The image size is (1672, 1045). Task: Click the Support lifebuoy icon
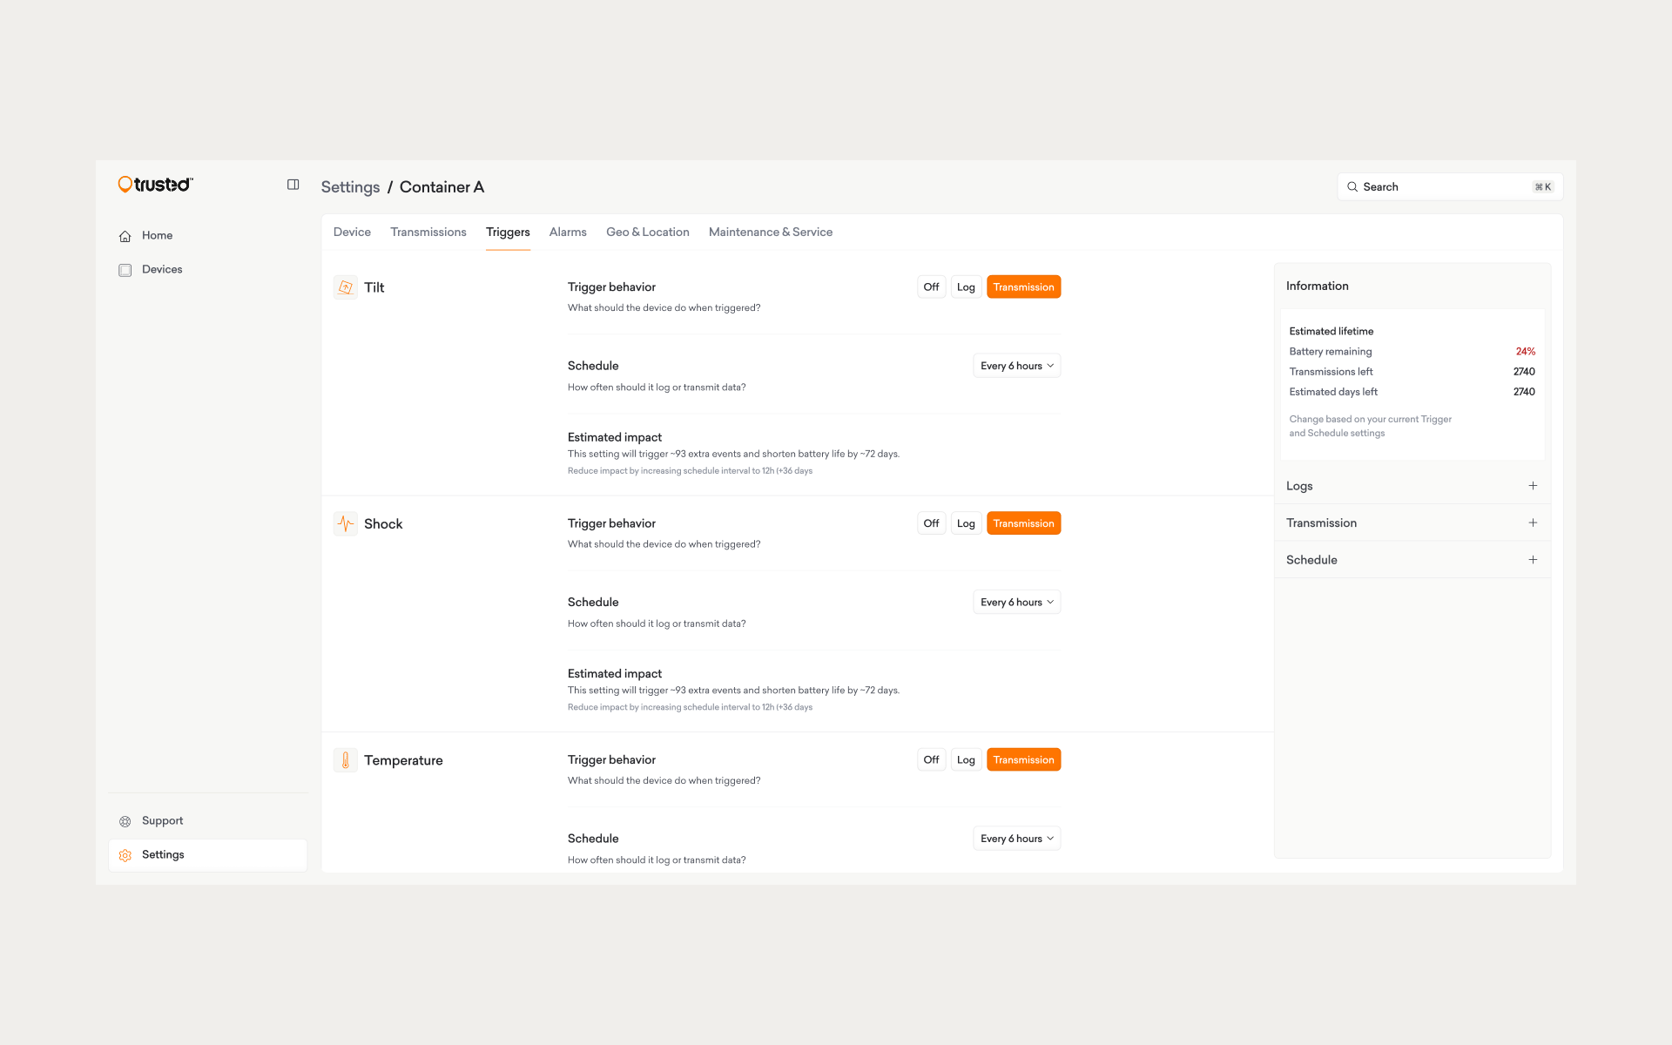click(125, 821)
